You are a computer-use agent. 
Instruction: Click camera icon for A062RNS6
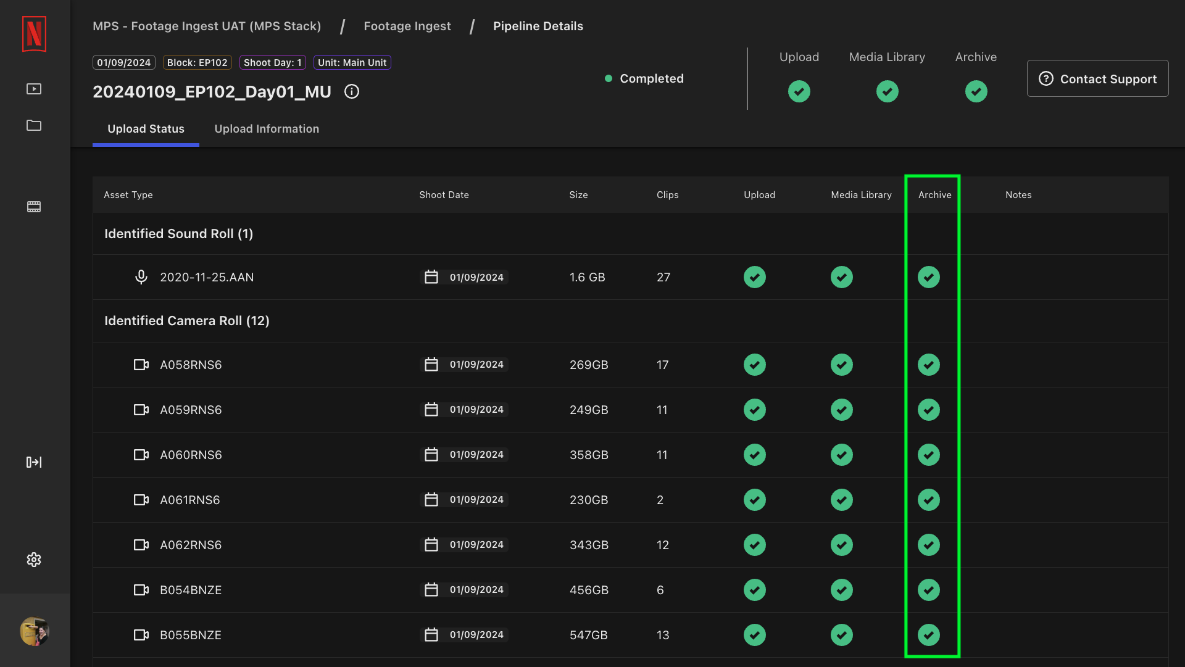coord(141,545)
